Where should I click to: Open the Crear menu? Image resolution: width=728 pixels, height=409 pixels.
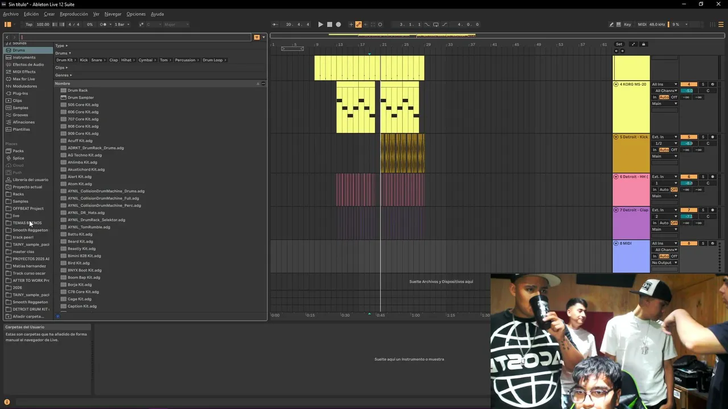pos(49,14)
